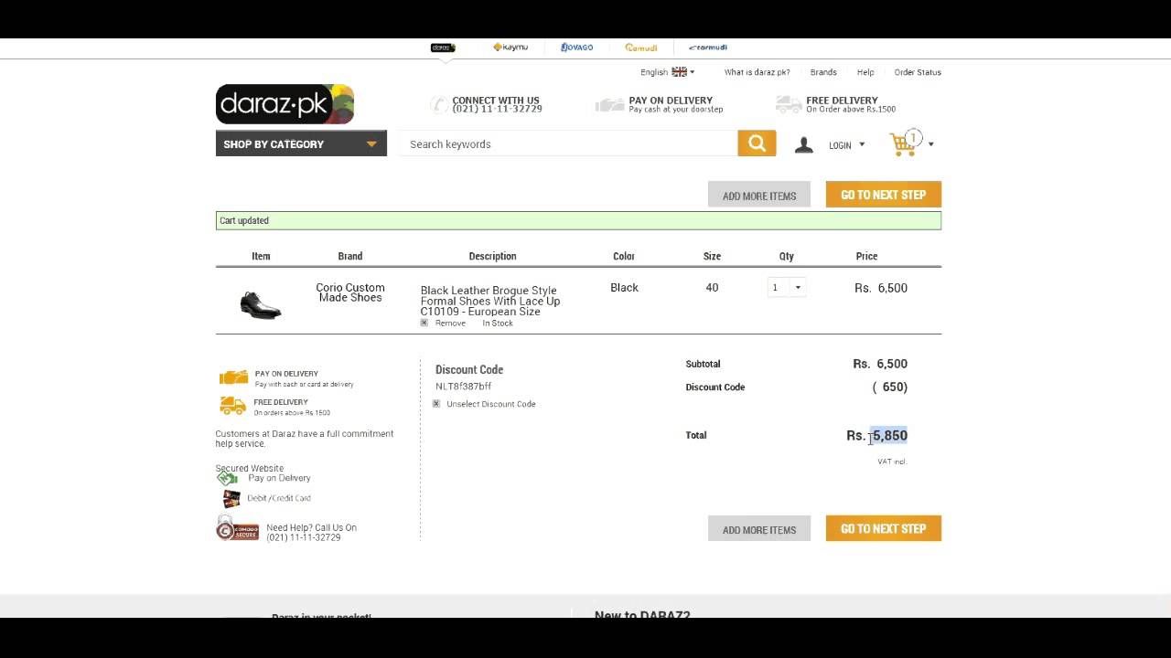The height and width of the screenshot is (658, 1171).
Task: Open the Brands link
Action: (x=823, y=72)
